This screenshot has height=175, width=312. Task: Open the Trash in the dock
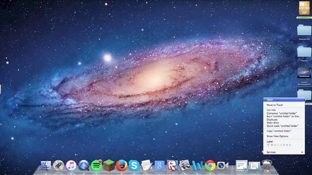tap(267, 165)
